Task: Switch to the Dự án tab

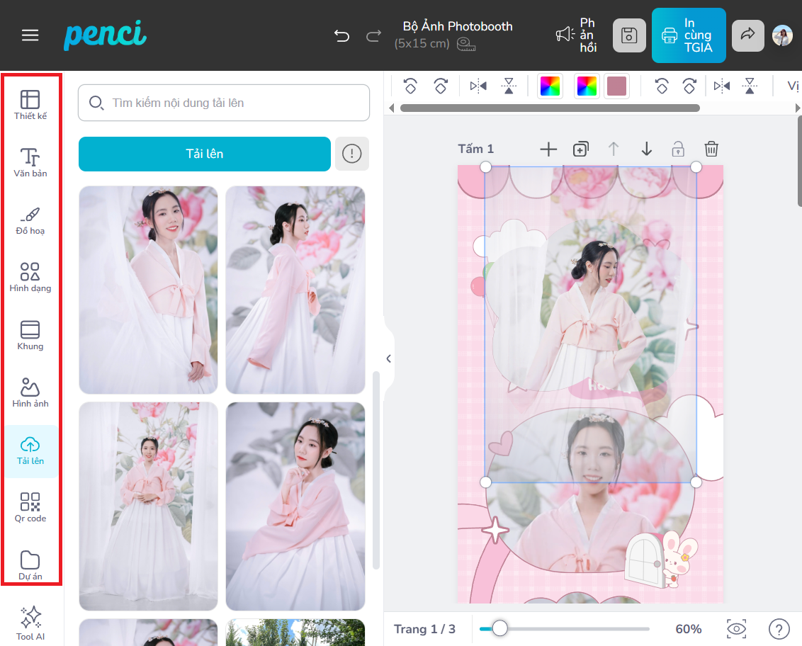Action: pos(30,565)
